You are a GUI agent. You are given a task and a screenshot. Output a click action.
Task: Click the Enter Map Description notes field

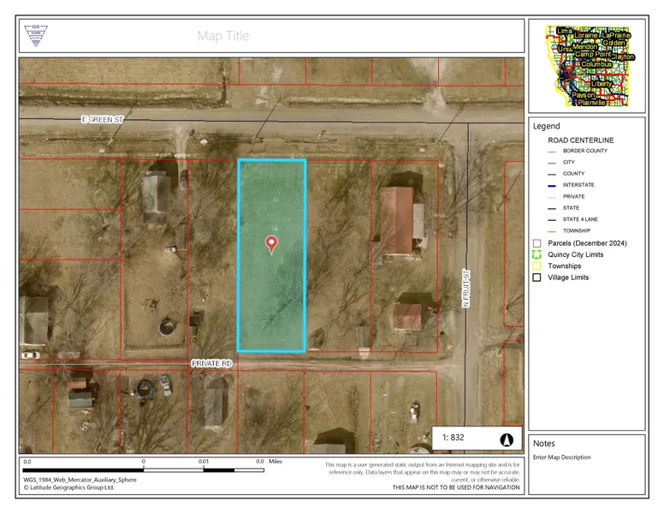(561, 457)
